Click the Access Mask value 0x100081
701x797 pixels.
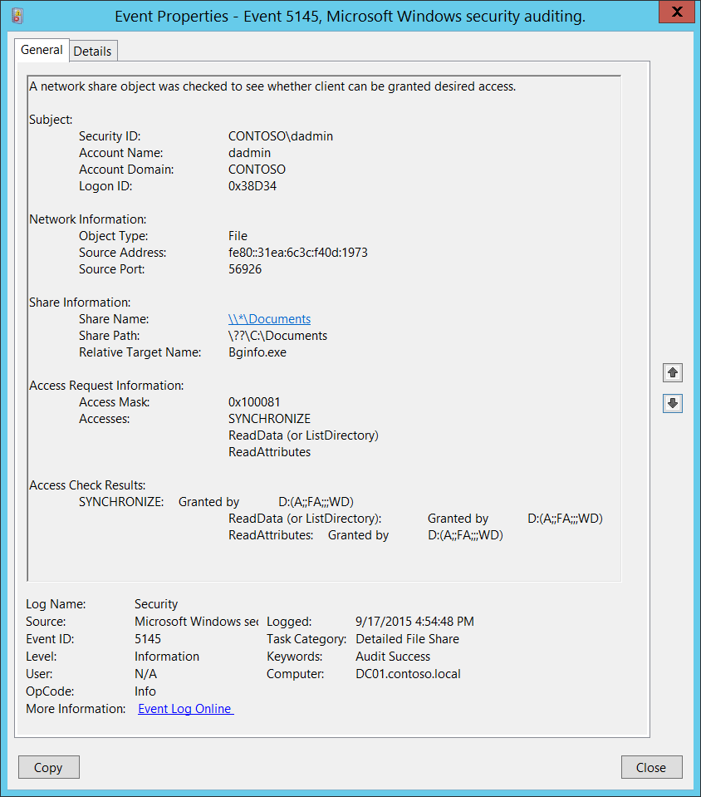254,402
